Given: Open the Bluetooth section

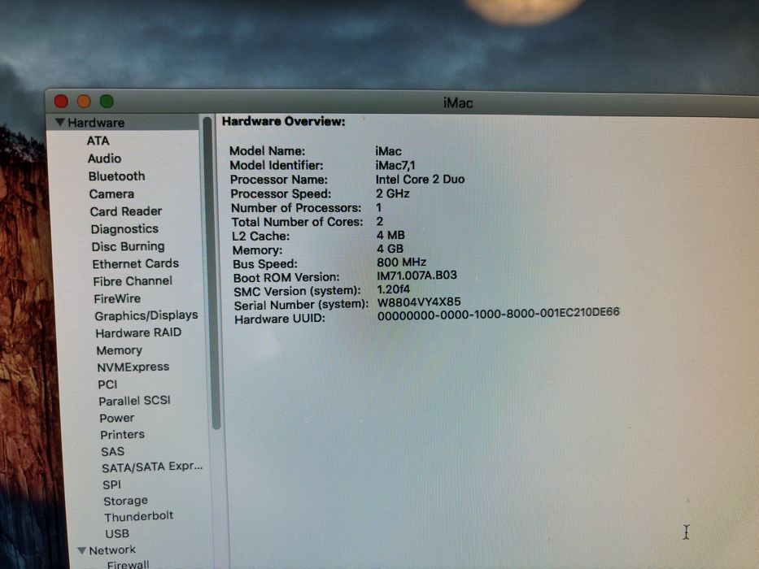Looking at the screenshot, I should point(116,176).
